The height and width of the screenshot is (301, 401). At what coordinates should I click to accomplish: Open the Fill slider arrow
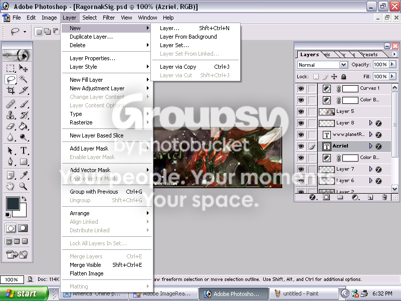(392, 76)
